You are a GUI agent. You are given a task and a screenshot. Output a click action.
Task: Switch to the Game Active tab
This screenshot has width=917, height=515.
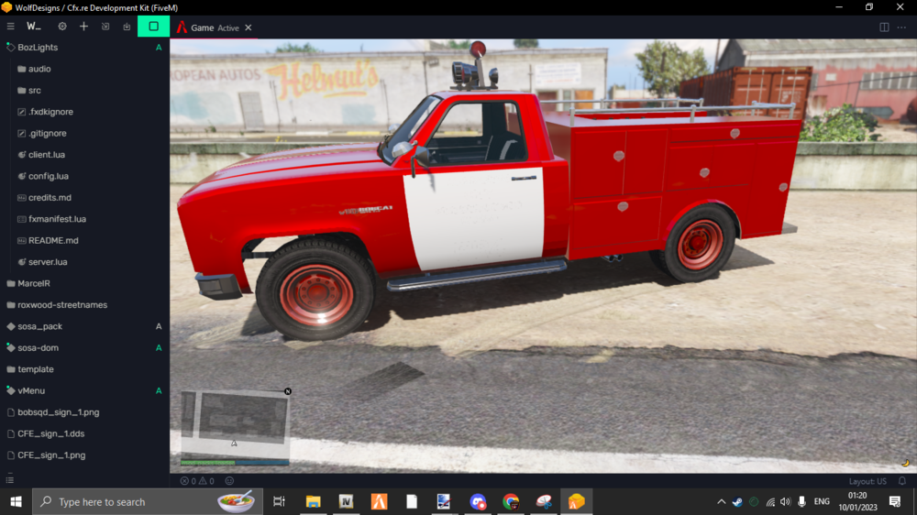pos(215,27)
